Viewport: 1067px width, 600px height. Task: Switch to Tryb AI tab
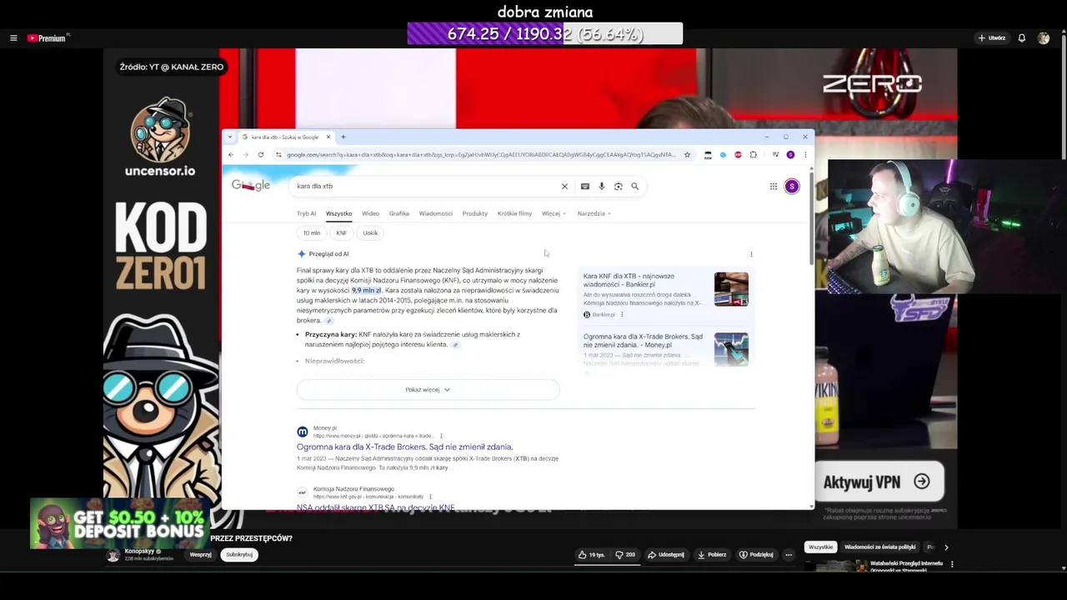(306, 213)
